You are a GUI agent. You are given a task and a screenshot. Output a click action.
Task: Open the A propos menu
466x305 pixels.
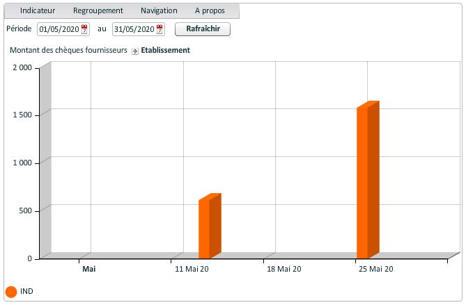click(210, 10)
